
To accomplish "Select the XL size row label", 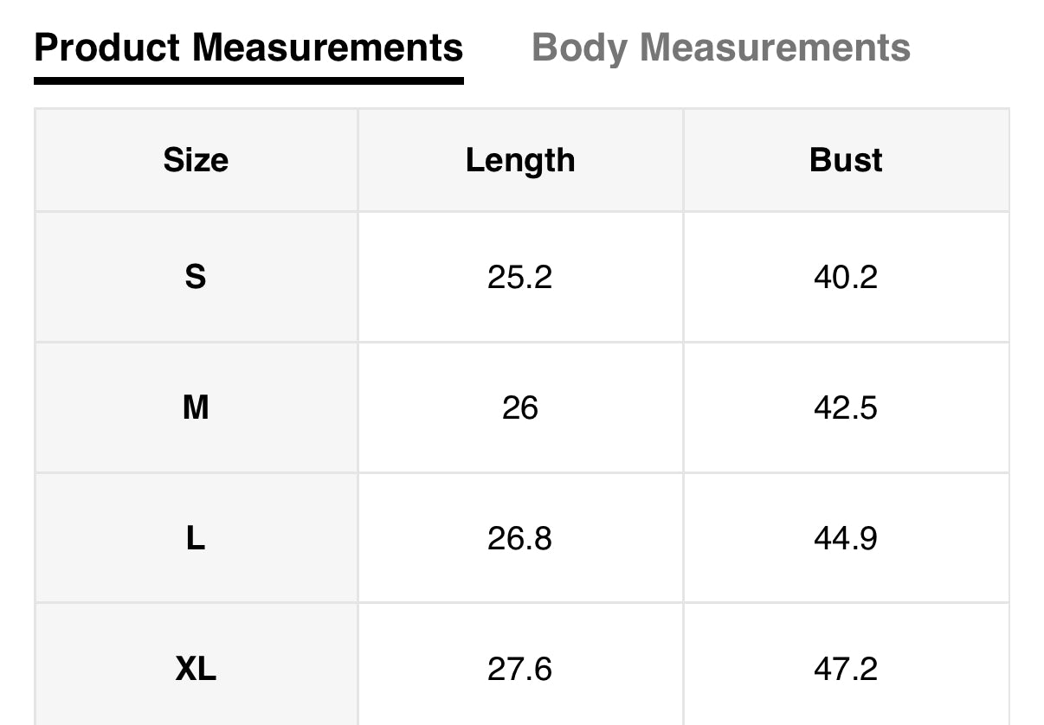I will (196, 669).
